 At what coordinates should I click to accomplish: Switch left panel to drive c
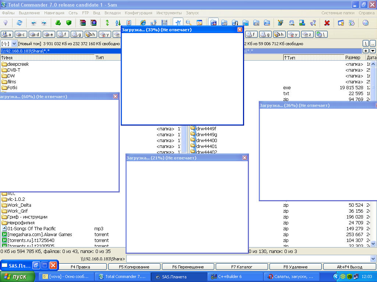(21, 35)
